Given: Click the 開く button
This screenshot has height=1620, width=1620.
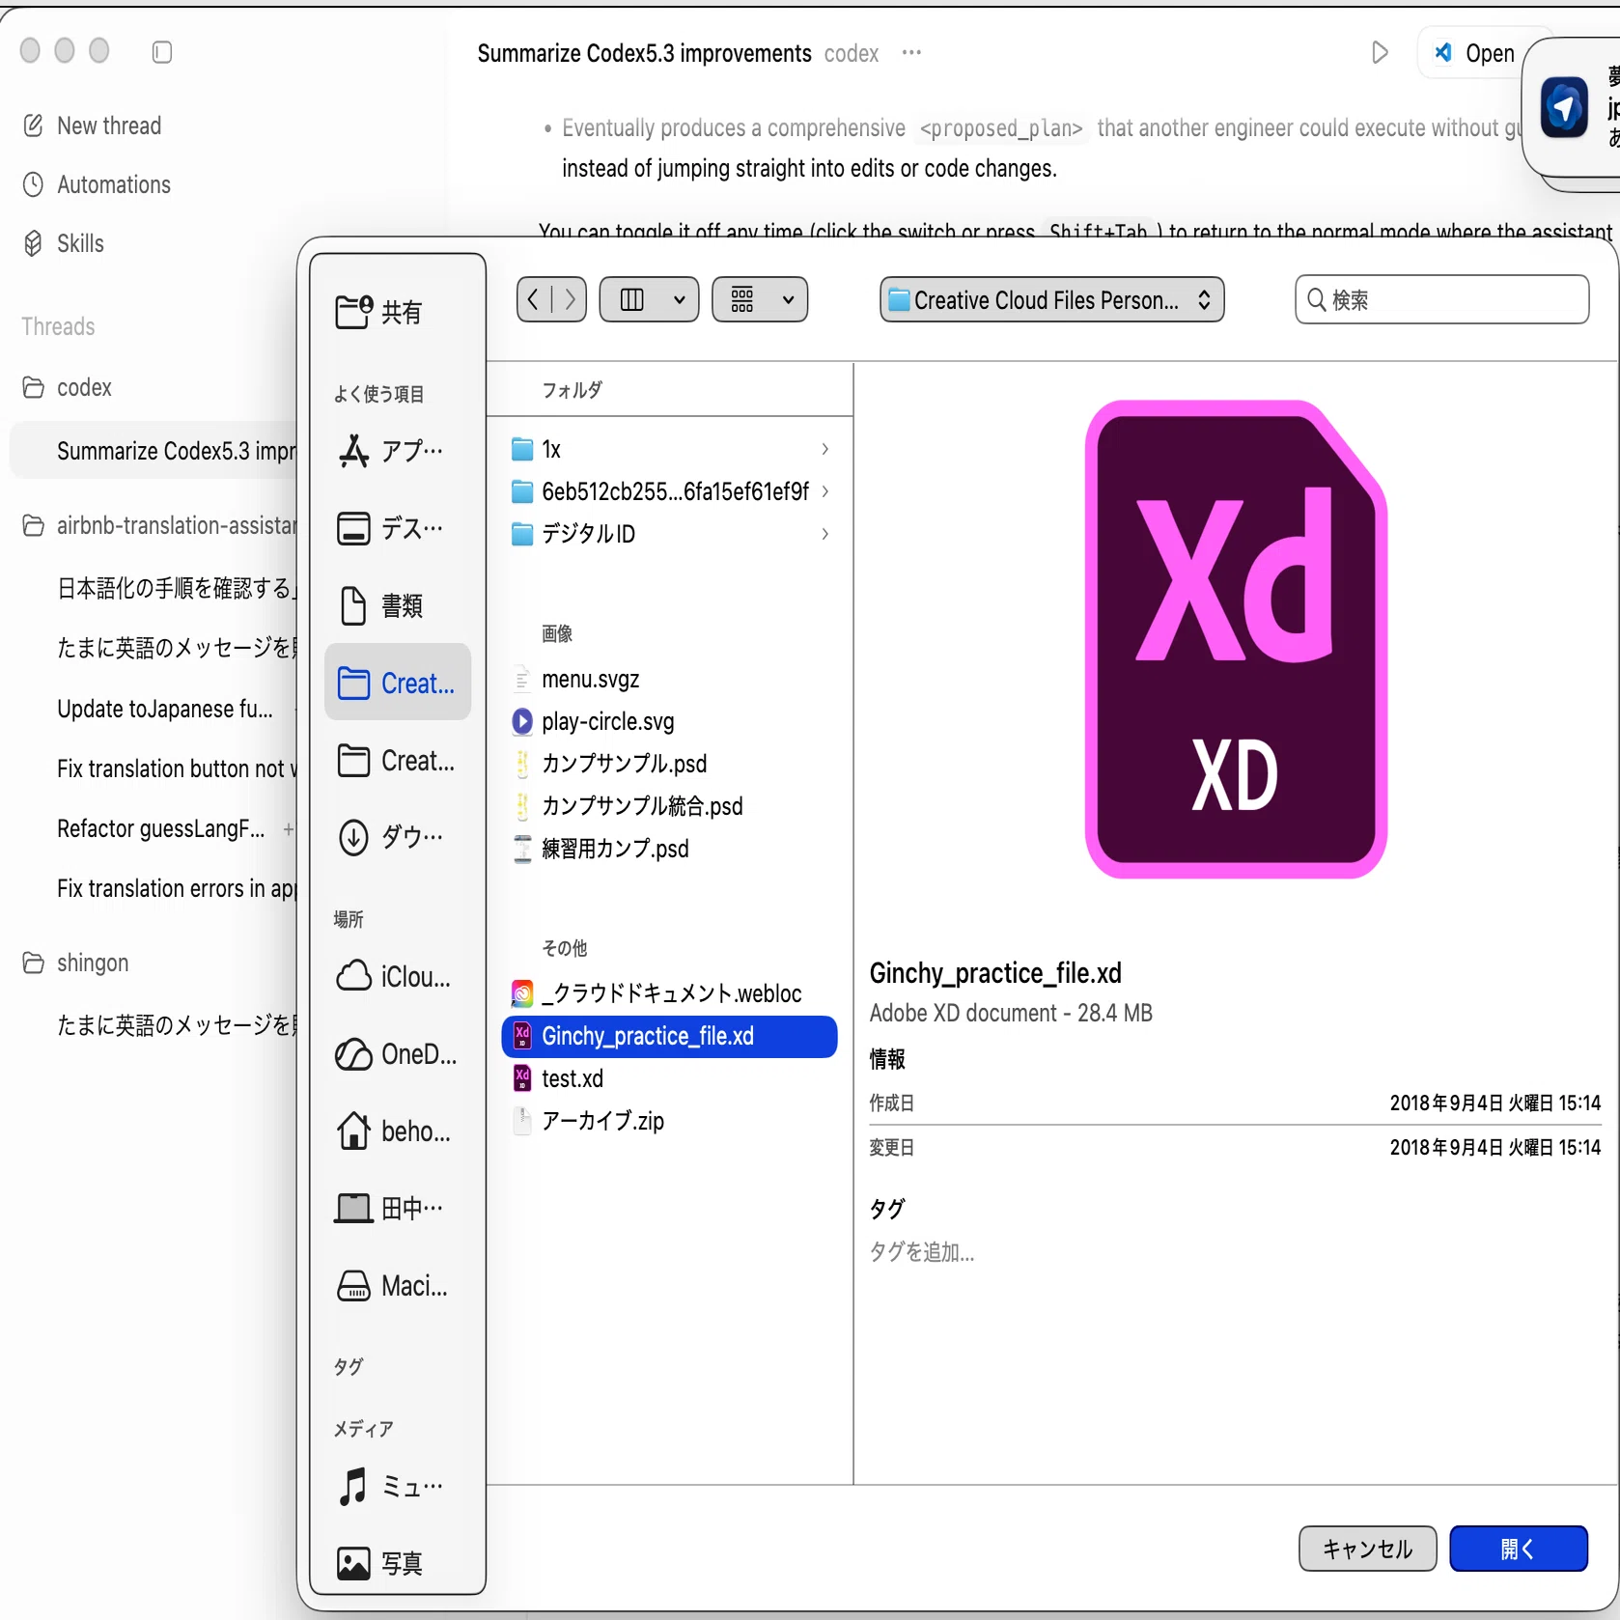Looking at the screenshot, I should coord(1518,1549).
